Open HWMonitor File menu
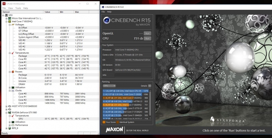The width and height of the screenshot is (272, 138). click(4, 8)
